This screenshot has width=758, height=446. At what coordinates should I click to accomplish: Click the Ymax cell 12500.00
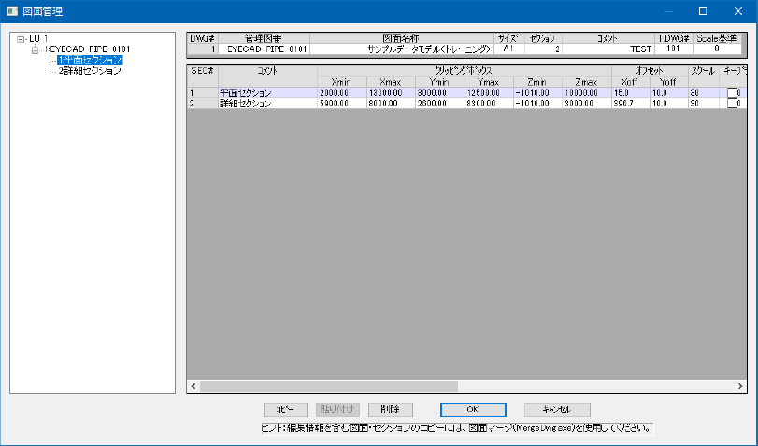click(x=489, y=92)
